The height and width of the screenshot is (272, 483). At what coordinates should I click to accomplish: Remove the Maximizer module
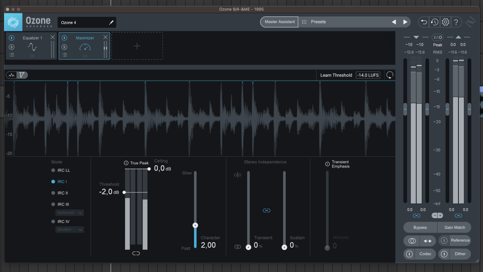tap(105, 37)
